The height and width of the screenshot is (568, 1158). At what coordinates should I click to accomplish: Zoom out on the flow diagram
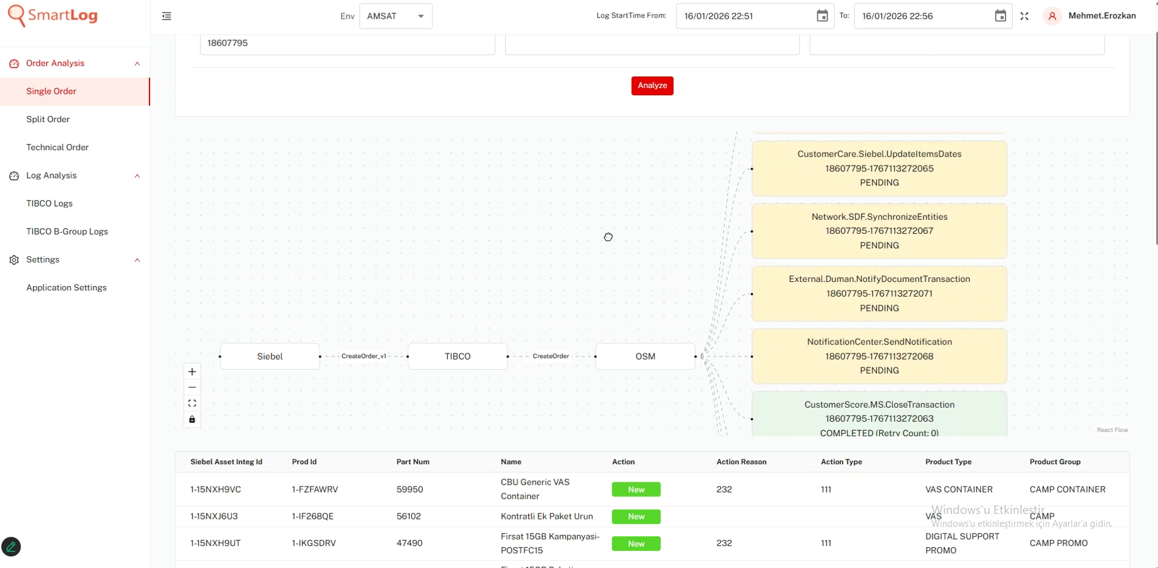[192, 388]
